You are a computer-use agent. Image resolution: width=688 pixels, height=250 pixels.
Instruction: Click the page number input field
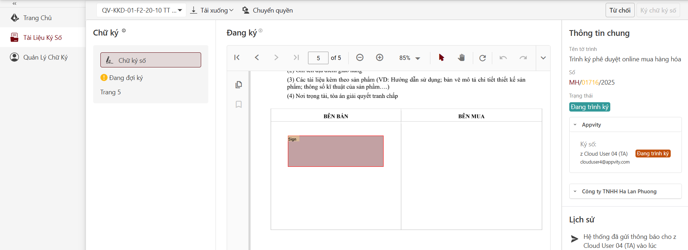318,58
